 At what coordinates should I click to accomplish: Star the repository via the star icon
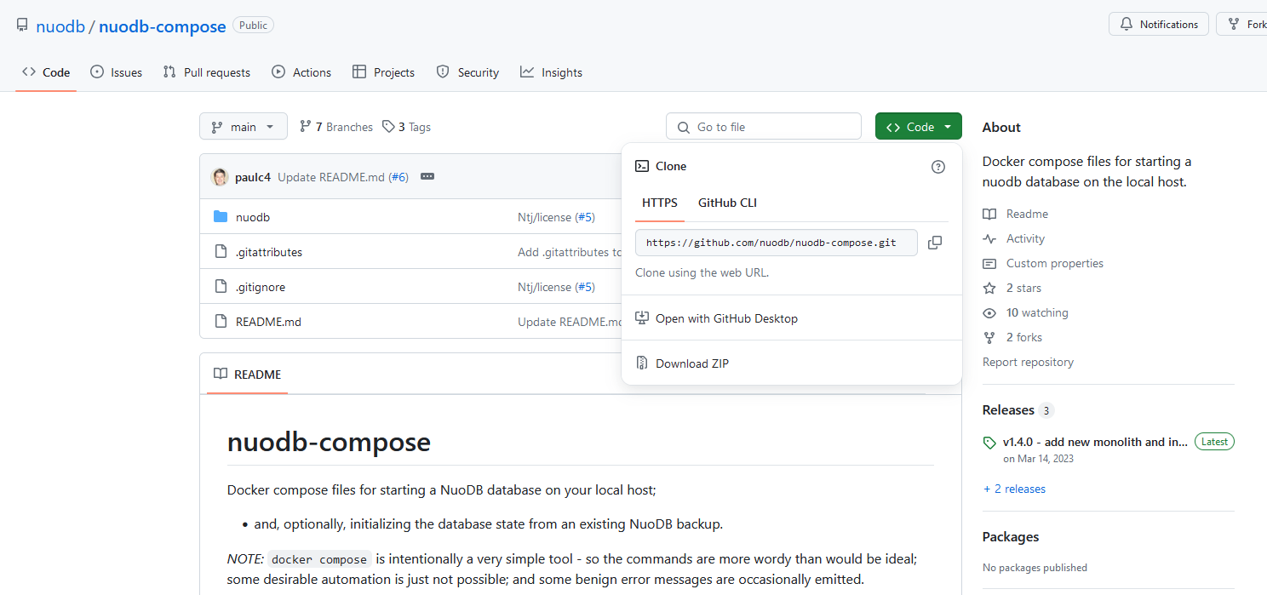pos(989,288)
